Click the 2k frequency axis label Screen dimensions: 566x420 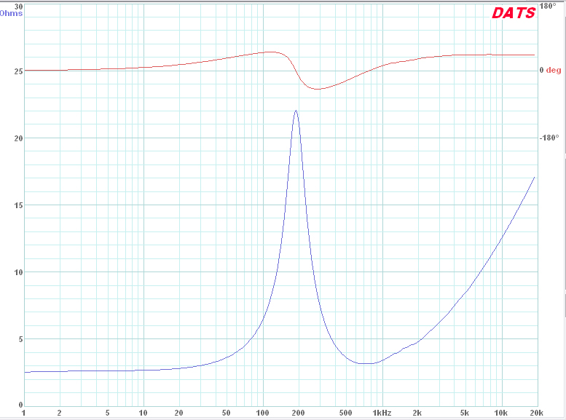click(417, 413)
